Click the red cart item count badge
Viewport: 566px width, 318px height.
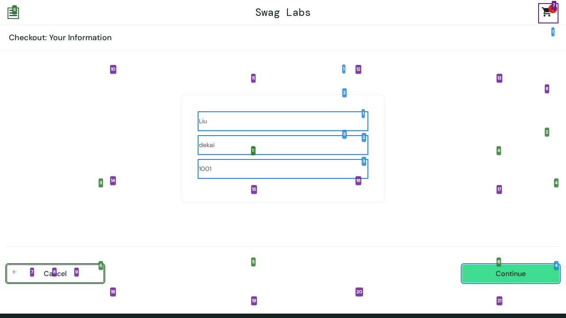(552, 10)
